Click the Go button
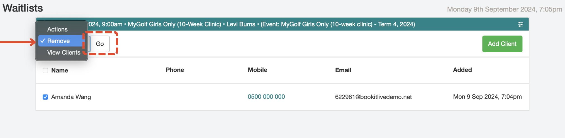This screenshot has height=138, width=565. point(100,44)
